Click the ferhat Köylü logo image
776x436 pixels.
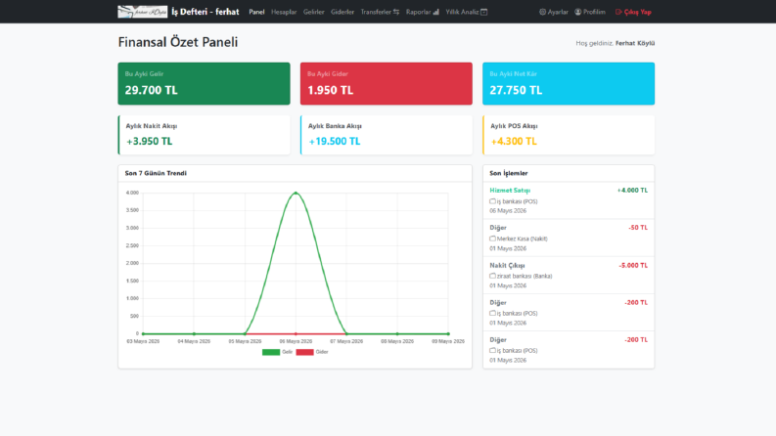pos(143,12)
